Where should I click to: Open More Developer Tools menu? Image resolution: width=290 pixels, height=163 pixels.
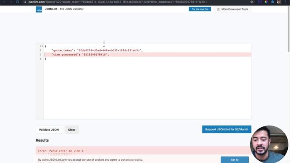[x=232, y=9]
